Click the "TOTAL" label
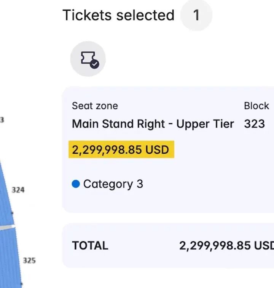Viewport: 274px width, 288px height. (x=90, y=246)
